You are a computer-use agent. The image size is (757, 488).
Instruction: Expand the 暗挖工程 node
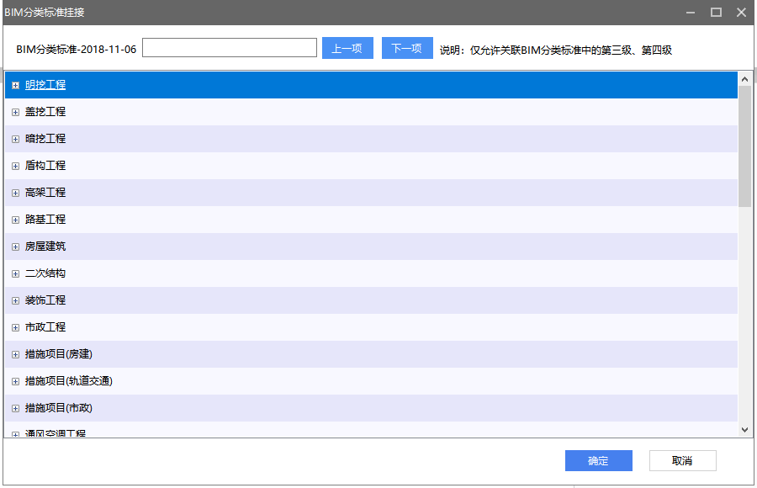(15, 139)
